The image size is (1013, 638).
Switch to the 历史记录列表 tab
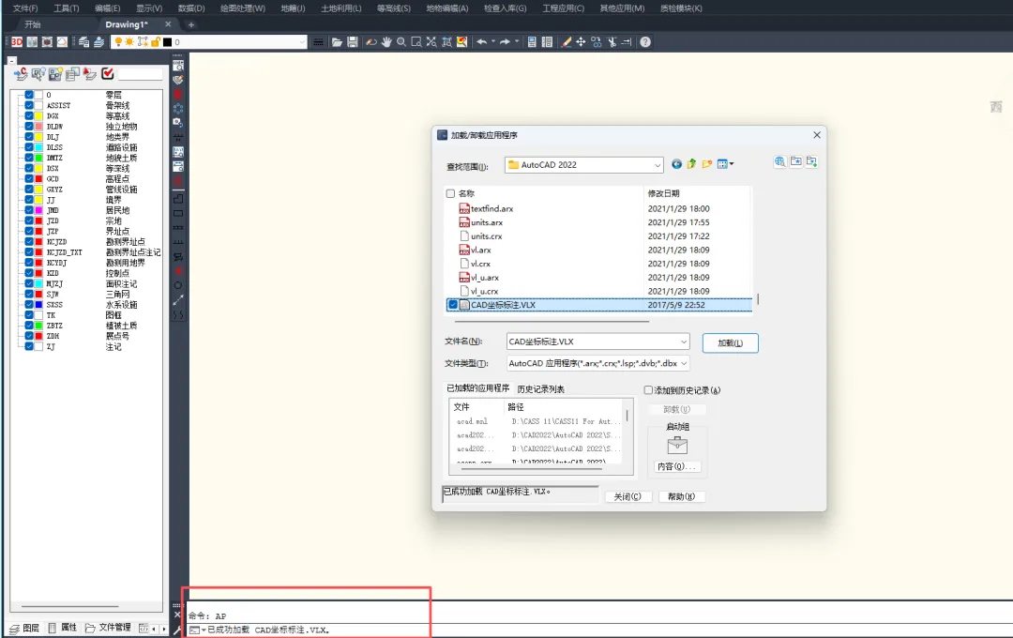click(x=541, y=389)
